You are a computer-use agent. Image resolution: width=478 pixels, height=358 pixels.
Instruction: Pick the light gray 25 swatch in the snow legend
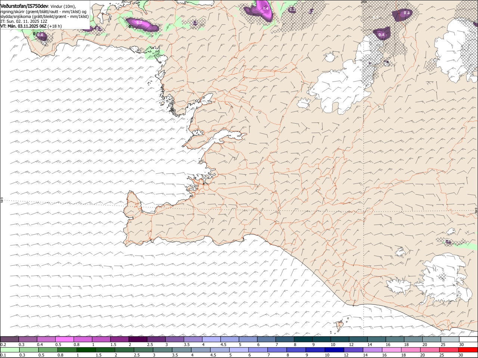click(450, 339)
